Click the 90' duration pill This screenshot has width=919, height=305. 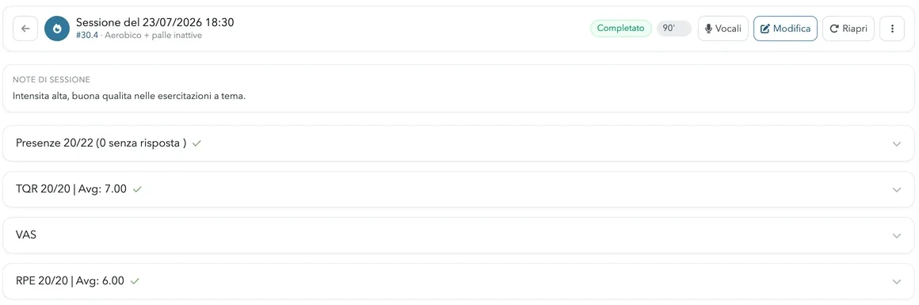(674, 29)
